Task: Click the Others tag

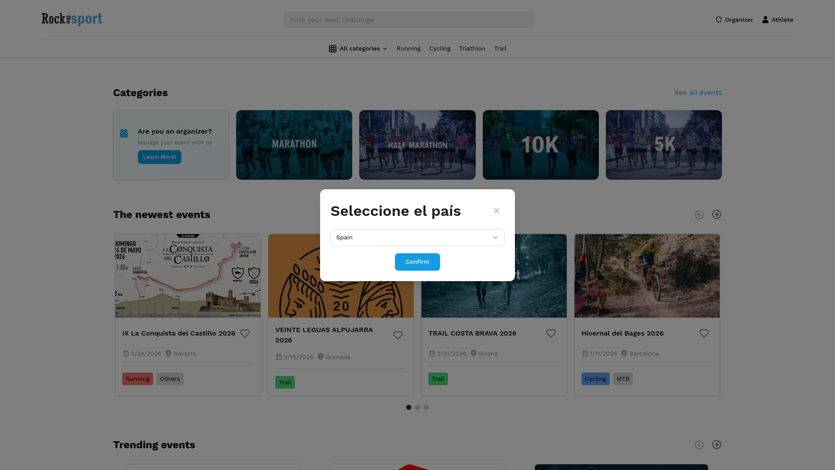Action: pyautogui.click(x=170, y=379)
